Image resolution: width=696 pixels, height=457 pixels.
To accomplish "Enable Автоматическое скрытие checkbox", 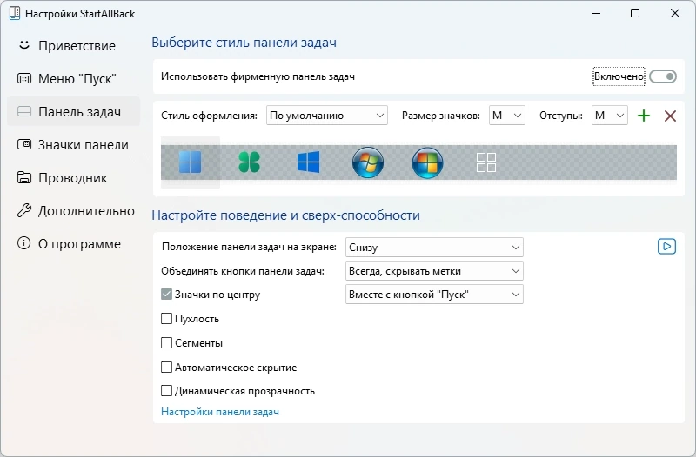I will 166,367.
